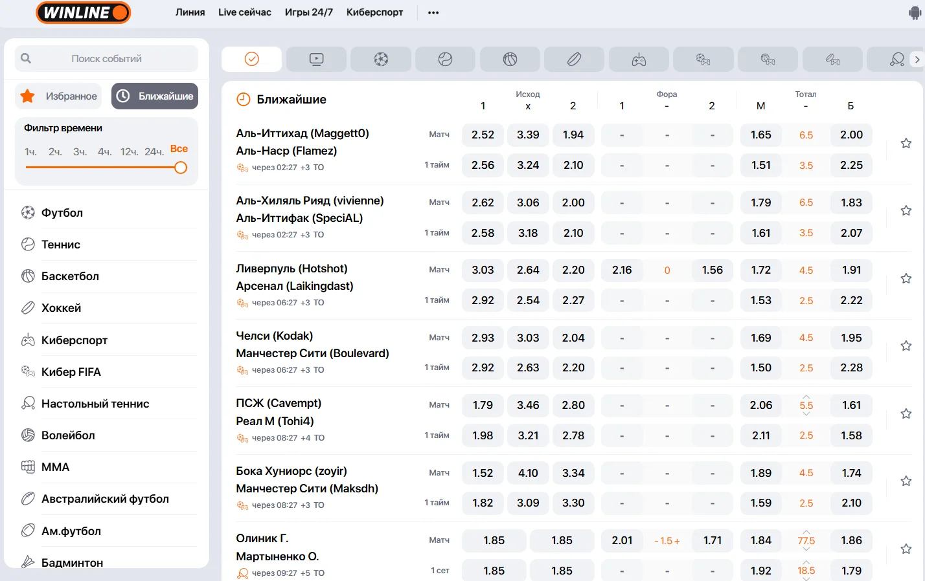Select the basketball filter icon
This screenshot has width=925, height=581.
[x=510, y=60]
